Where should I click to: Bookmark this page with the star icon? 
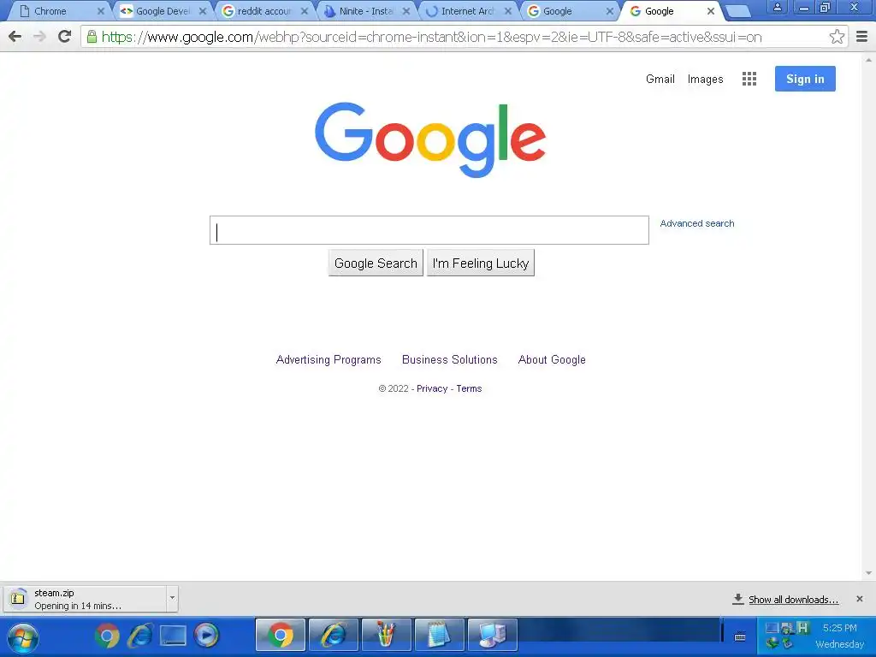tap(837, 37)
